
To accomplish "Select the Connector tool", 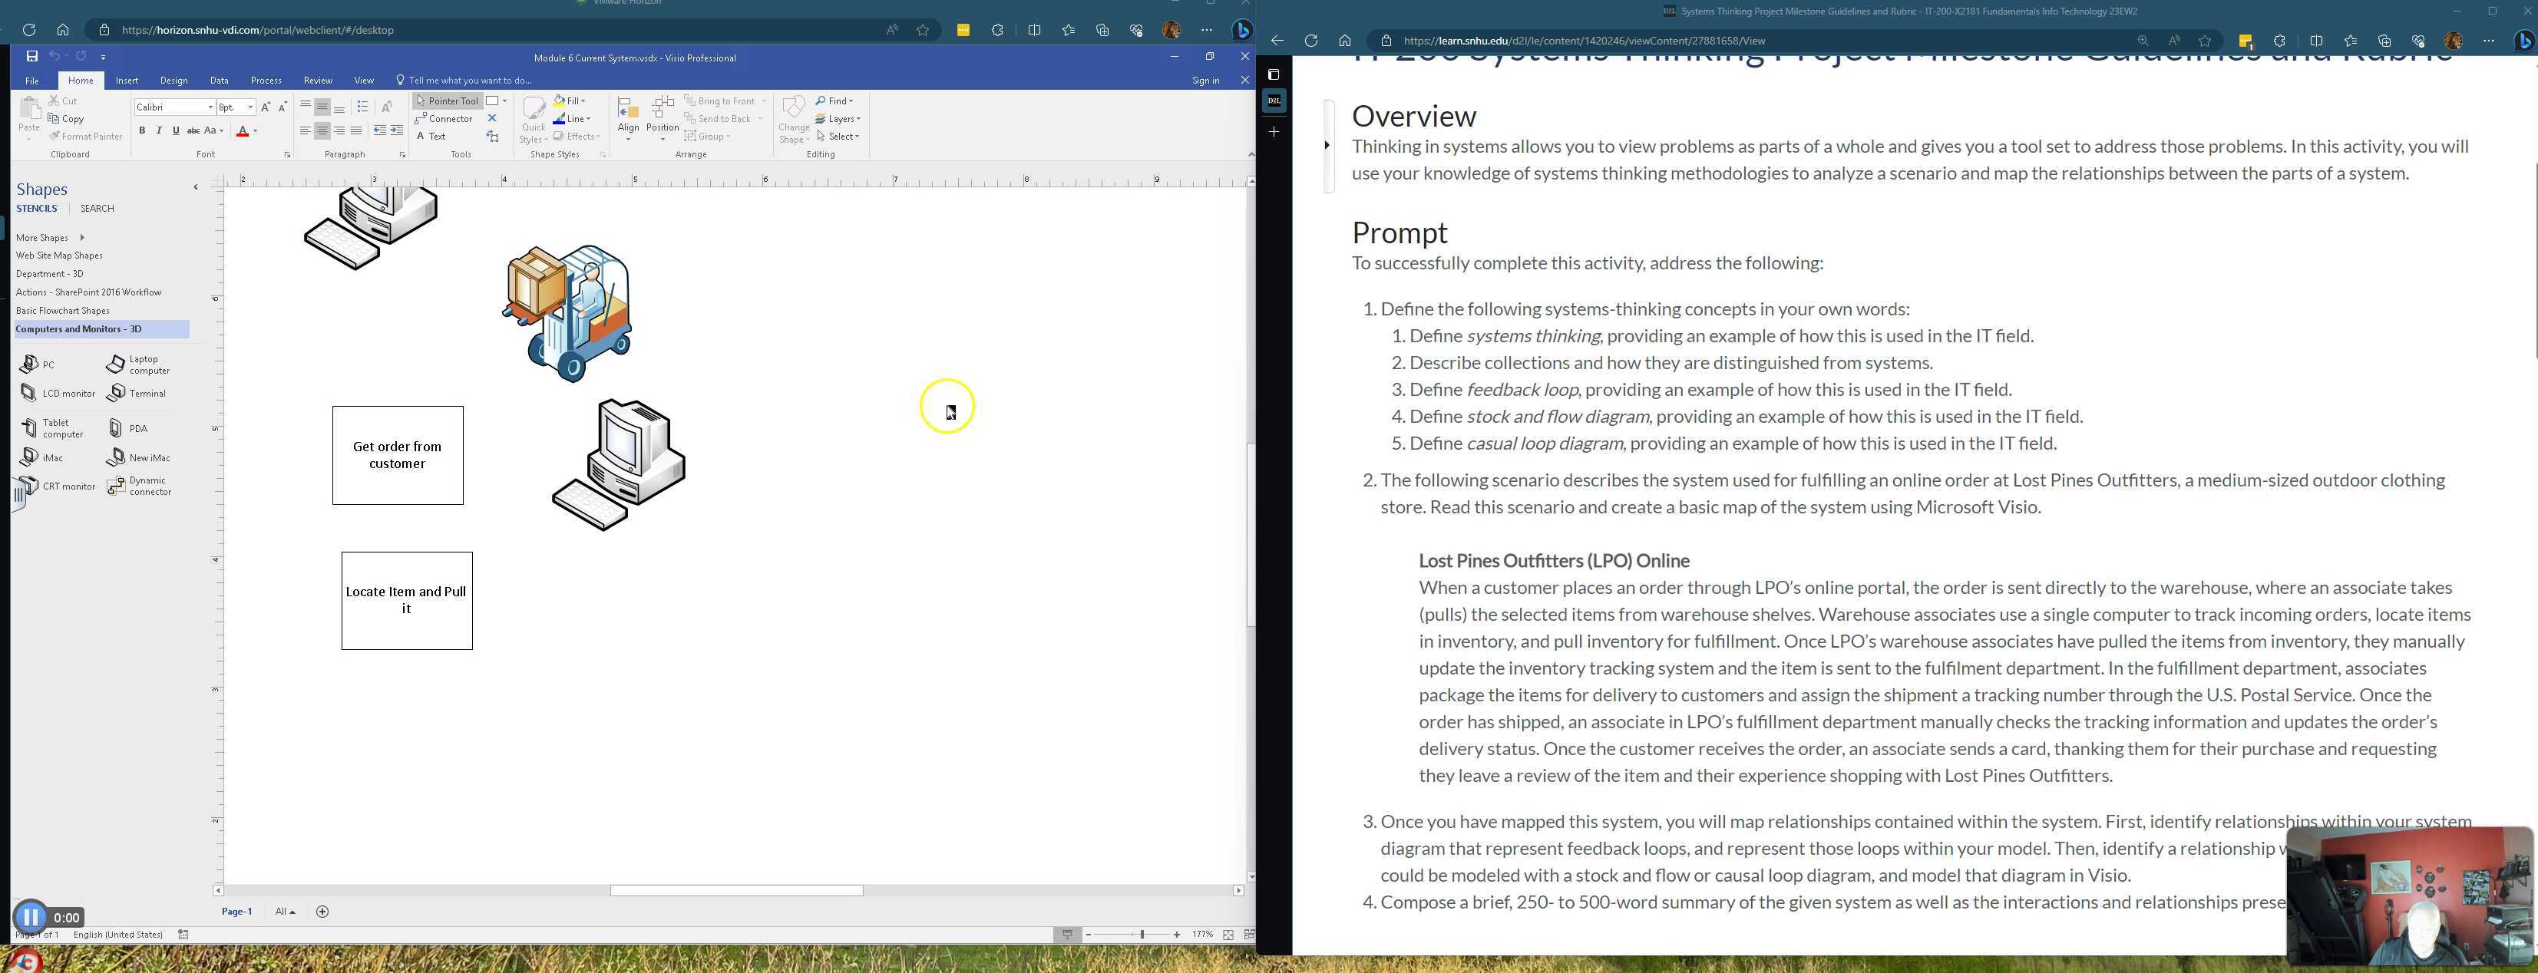I will [x=444, y=119].
